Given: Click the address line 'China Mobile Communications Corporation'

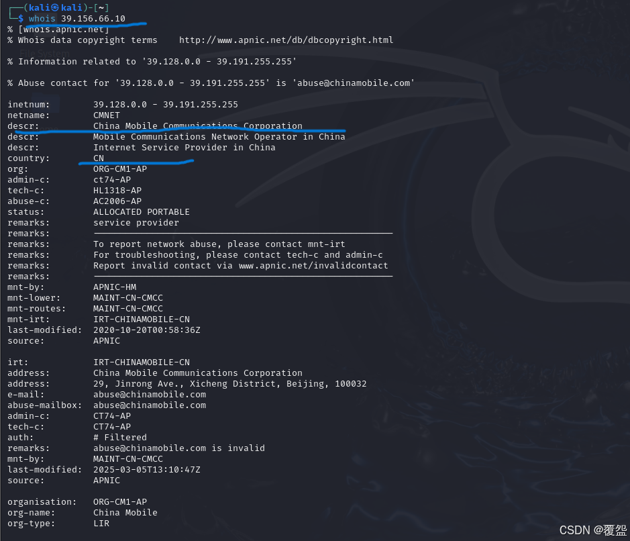Looking at the screenshot, I should pyautogui.click(x=198, y=373).
